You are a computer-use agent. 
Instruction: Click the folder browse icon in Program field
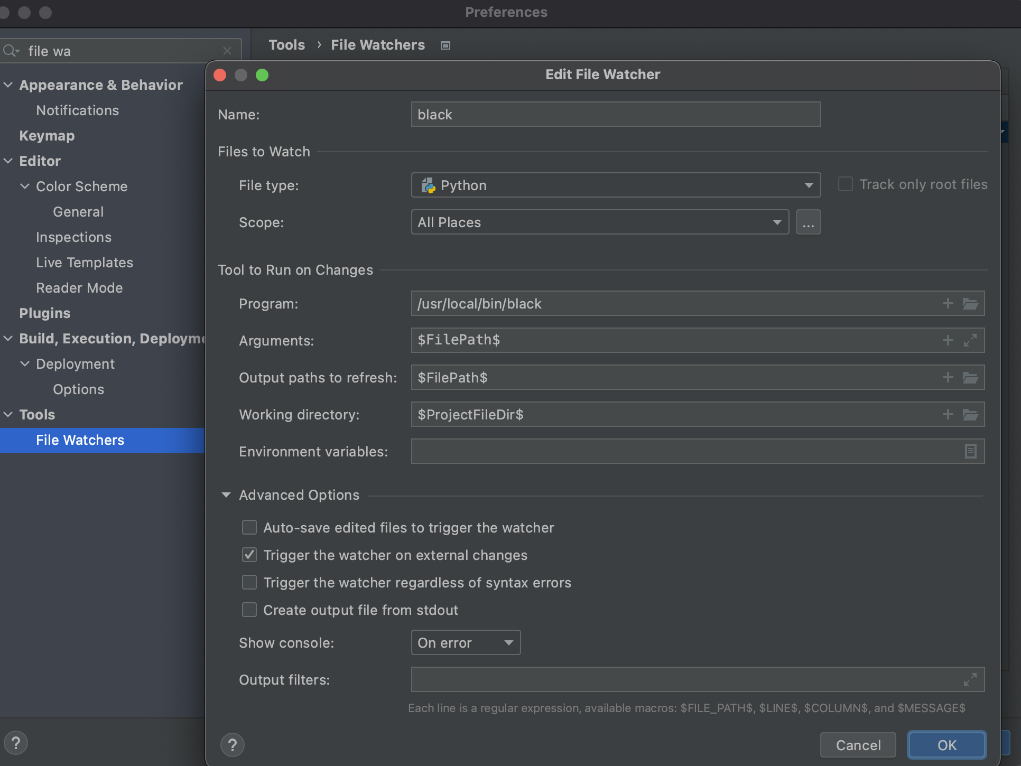pyautogui.click(x=970, y=304)
